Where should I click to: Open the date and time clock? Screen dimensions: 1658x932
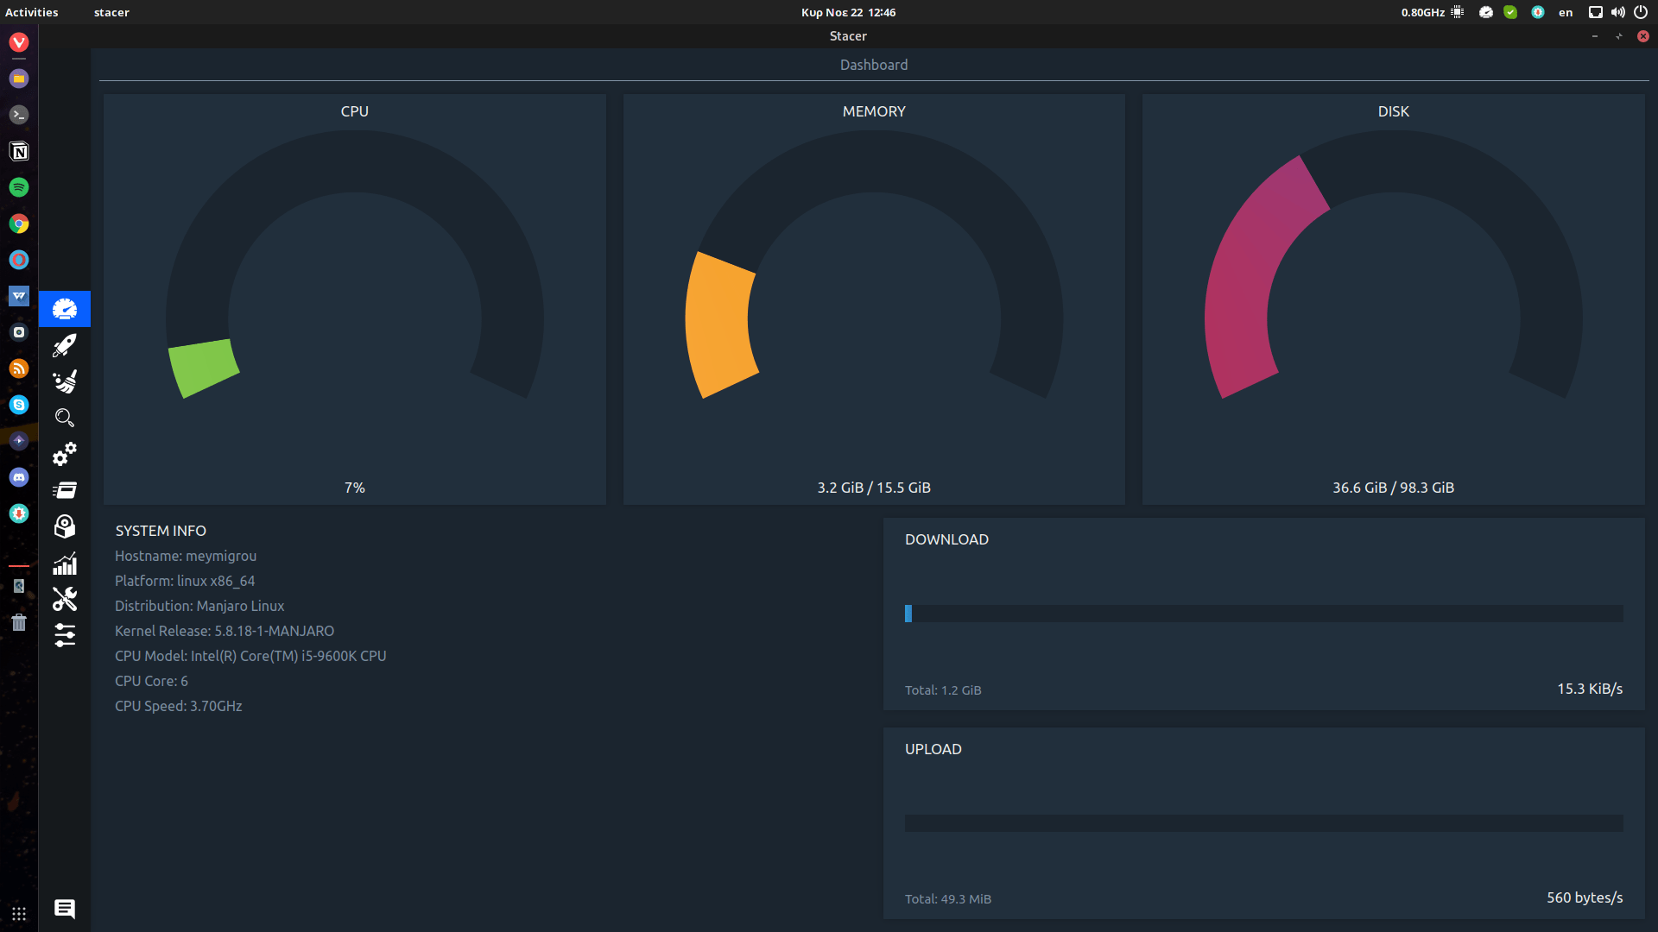[848, 12]
